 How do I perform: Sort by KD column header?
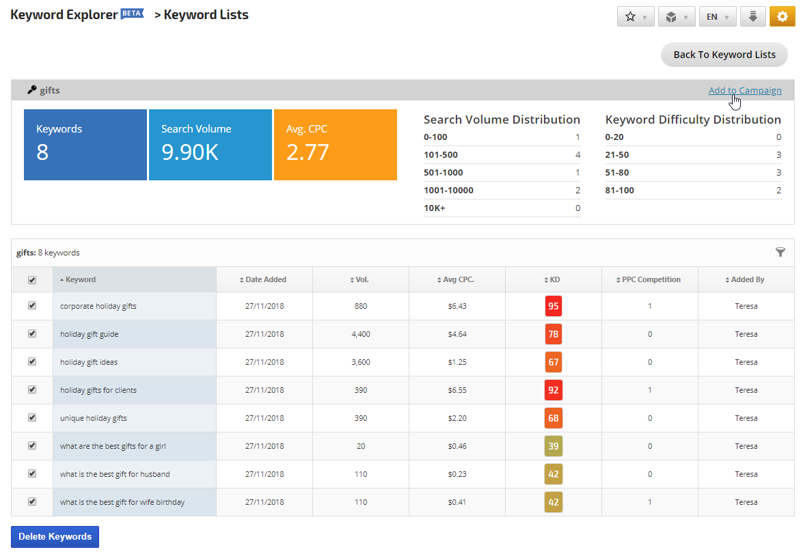click(x=554, y=279)
